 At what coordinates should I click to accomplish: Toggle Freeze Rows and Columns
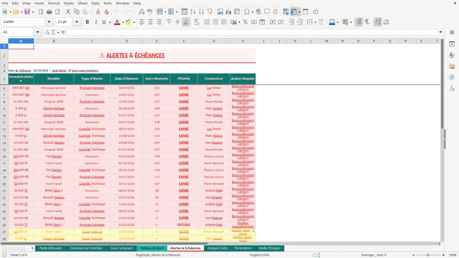pyautogui.click(x=294, y=12)
